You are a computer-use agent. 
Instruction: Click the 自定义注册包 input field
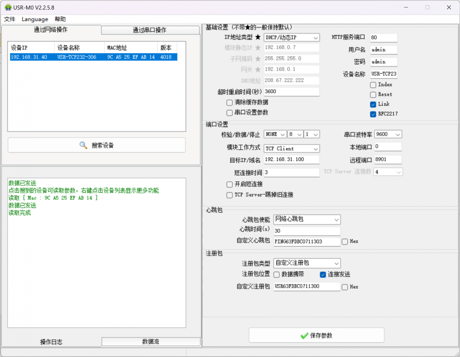pyautogui.click(x=307, y=287)
